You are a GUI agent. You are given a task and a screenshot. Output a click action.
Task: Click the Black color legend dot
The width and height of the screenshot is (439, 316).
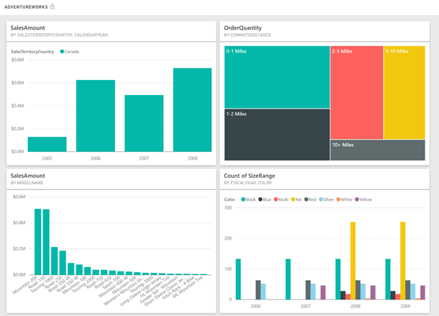point(243,199)
